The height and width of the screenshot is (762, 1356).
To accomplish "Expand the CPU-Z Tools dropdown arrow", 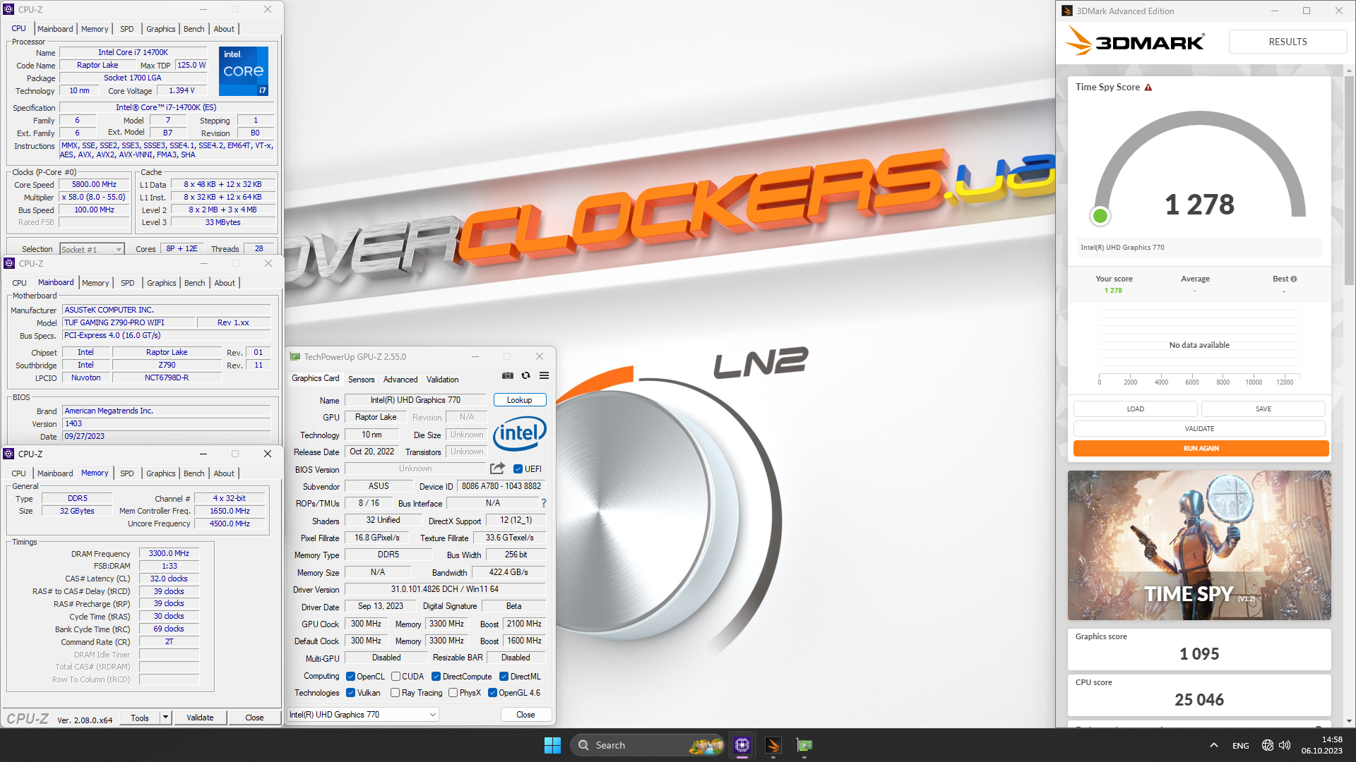I will pyautogui.click(x=165, y=718).
